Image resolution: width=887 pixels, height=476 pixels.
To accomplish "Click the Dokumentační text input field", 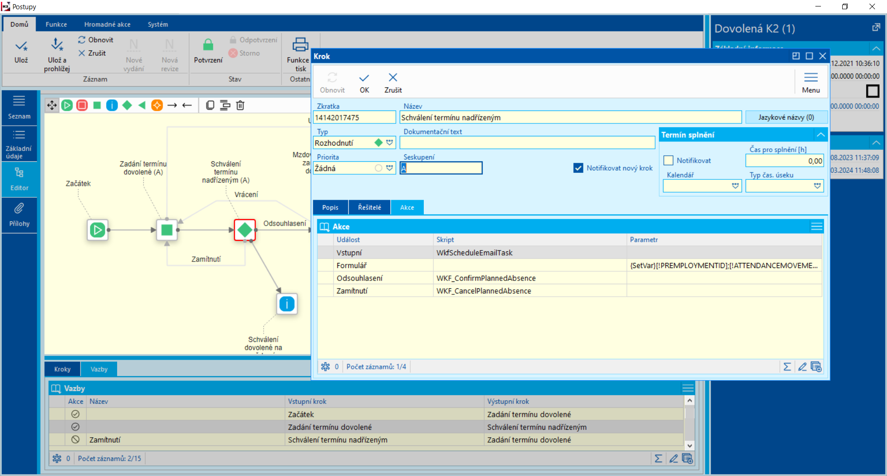I will [x=527, y=143].
